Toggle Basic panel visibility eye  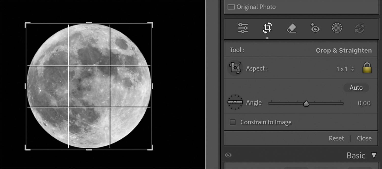click(x=228, y=155)
